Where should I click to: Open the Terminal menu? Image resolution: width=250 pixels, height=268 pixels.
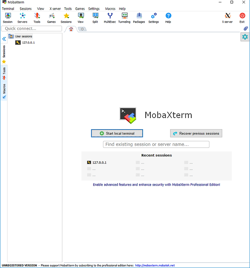(8, 9)
